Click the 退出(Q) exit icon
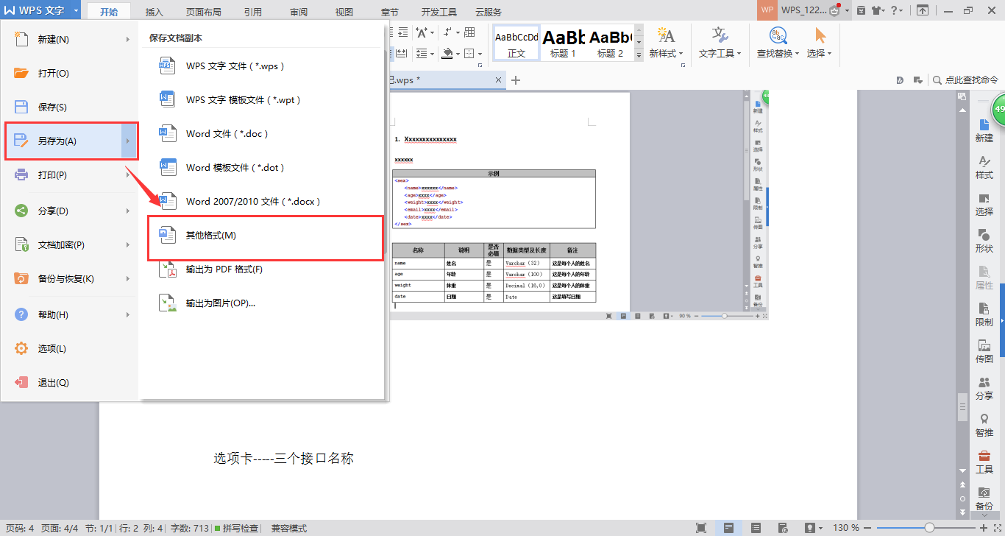The image size is (1005, 536). click(22, 382)
